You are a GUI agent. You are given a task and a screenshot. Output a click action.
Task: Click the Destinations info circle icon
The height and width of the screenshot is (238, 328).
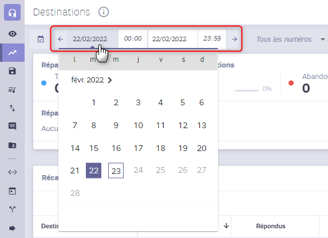coord(104,12)
